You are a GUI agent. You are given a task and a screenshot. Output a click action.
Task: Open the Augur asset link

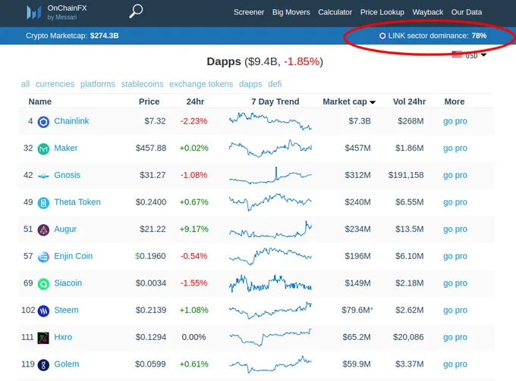click(65, 230)
